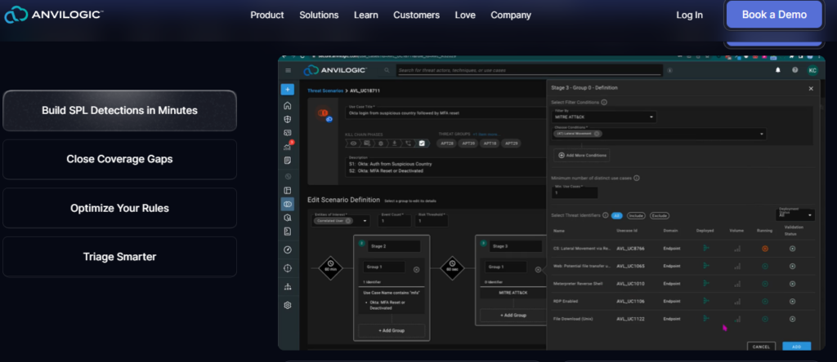Select the Optimize Your Rules tab

[x=119, y=208]
